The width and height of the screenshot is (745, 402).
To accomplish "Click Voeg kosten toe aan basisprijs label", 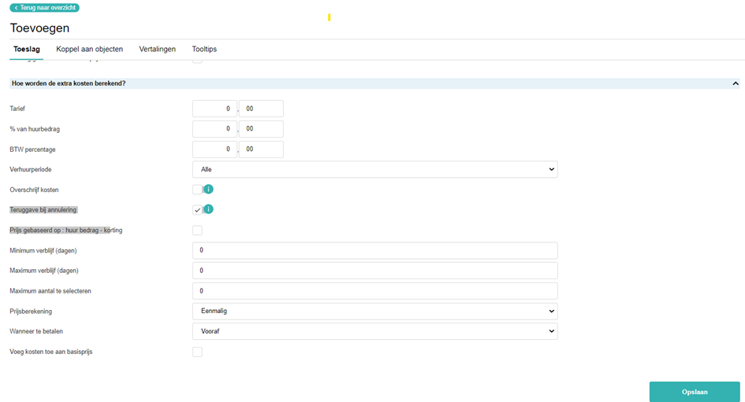I will pos(51,352).
